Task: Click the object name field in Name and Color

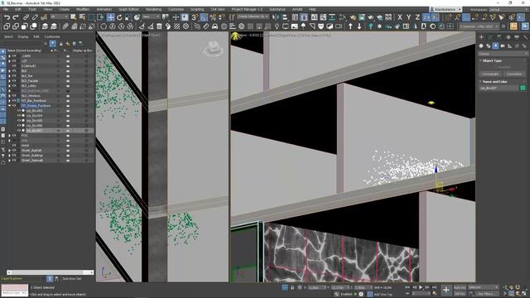Action: pyautogui.click(x=499, y=89)
